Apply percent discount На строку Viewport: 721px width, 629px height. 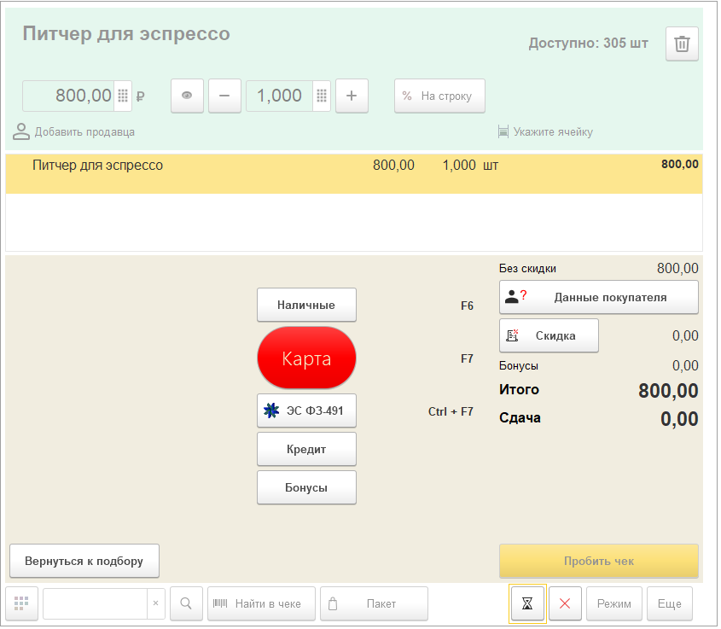(439, 96)
